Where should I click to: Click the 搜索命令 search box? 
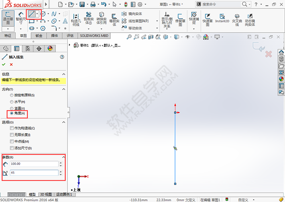coord(222,4)
